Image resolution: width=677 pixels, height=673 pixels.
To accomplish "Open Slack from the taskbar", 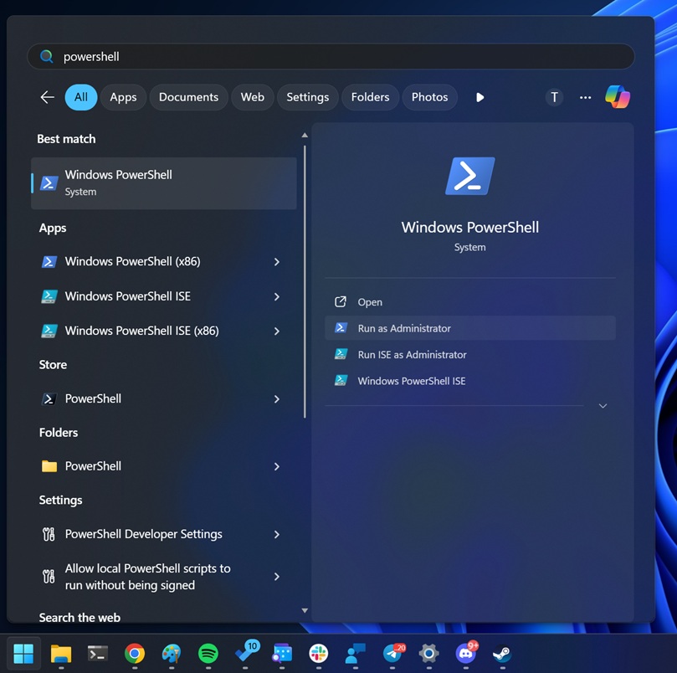I will tap(319, 654).
